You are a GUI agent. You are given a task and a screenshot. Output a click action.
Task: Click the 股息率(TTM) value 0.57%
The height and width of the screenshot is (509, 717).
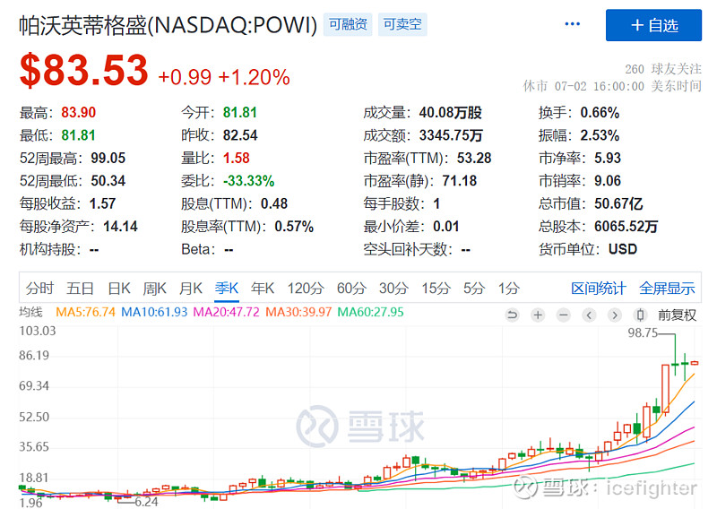coord(294,227)
